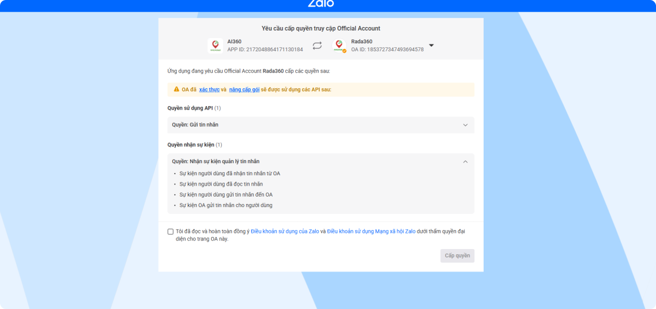656x309 pixels.
Task: Click the swap arrows between app and OA
Action: tap(317, 46)
